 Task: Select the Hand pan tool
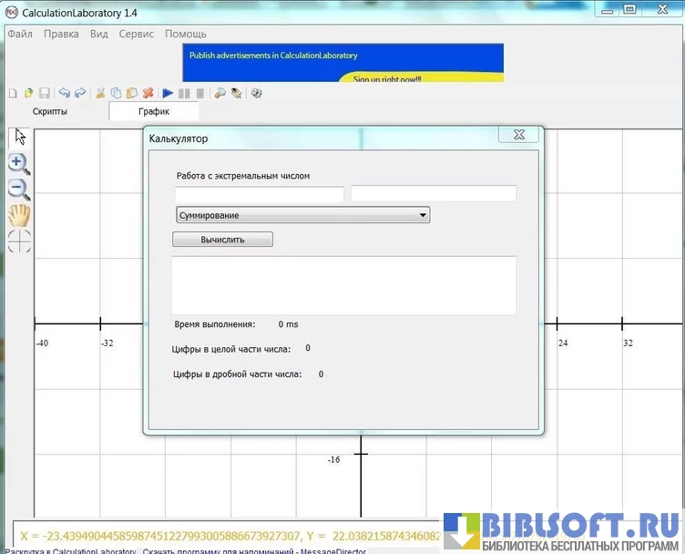tap(19, 215)
